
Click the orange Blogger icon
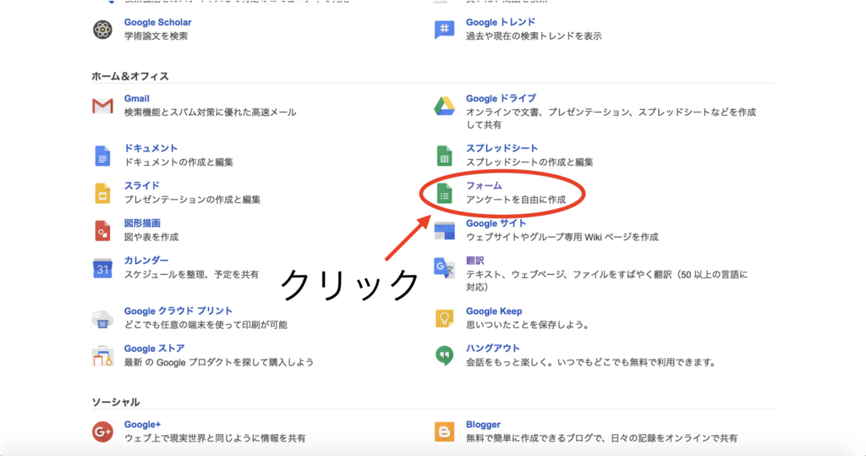tap(444, 431)
